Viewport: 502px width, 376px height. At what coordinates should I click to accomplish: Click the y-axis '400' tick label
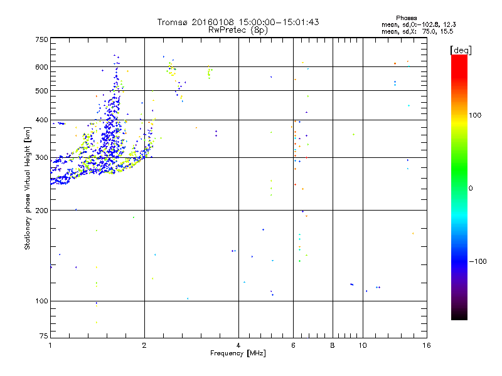click(x=41, y=120)
